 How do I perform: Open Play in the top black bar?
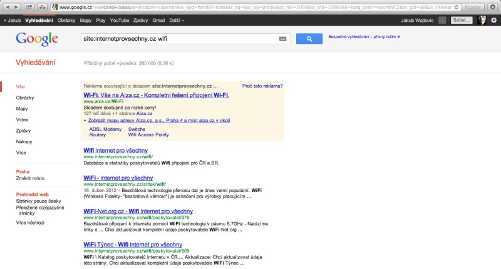pos(101,20)
